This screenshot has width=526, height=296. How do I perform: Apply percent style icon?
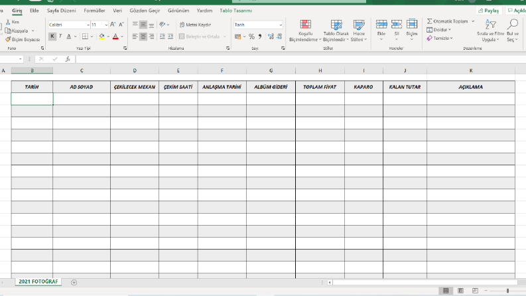[251, 37]
